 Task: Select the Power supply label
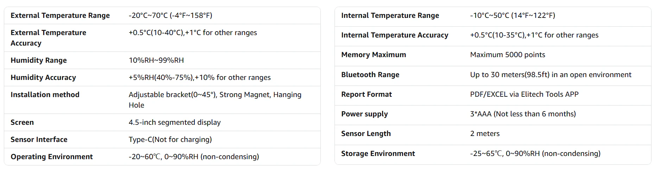point(364,114)
